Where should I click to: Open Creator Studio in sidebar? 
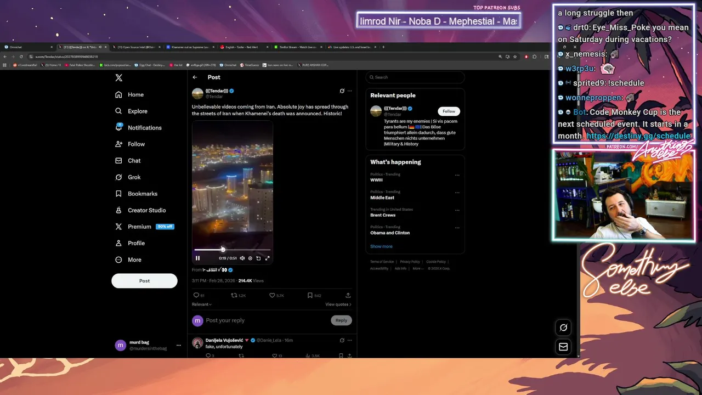coord(140,210)
